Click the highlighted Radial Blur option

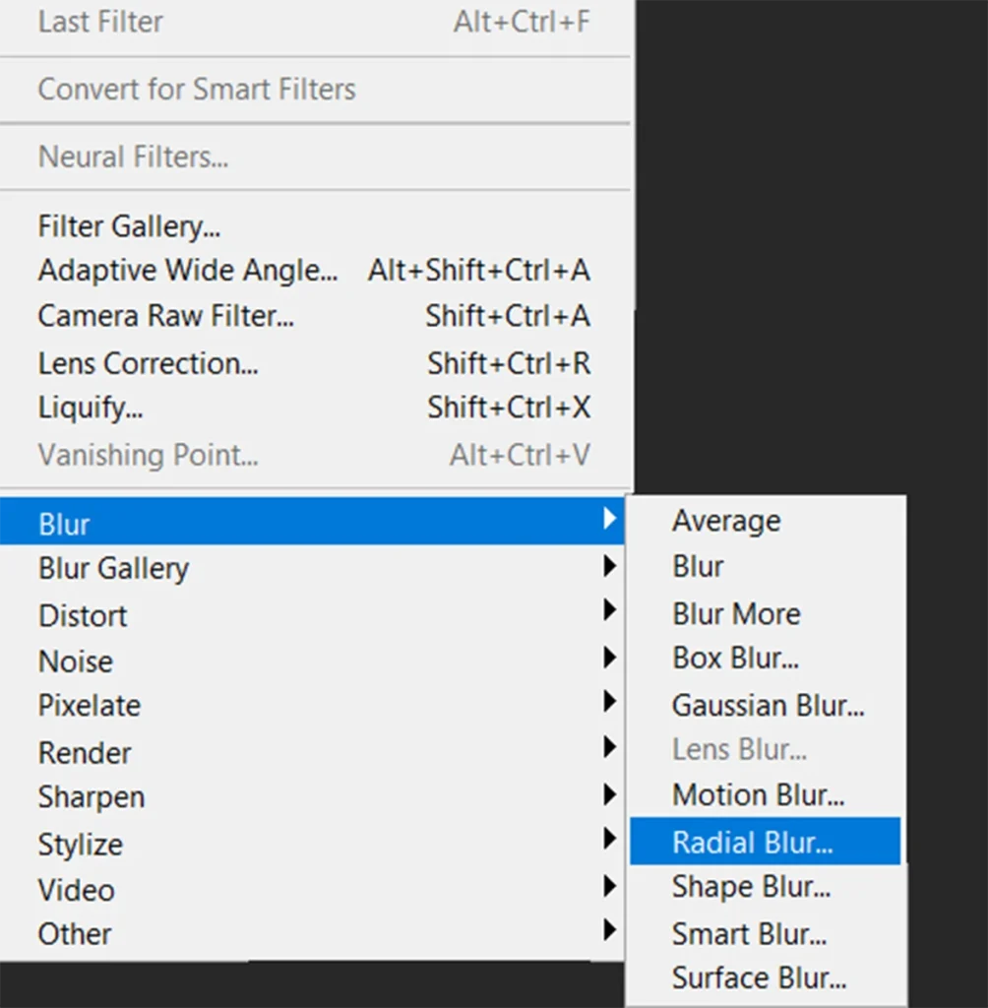pos(753,843)
